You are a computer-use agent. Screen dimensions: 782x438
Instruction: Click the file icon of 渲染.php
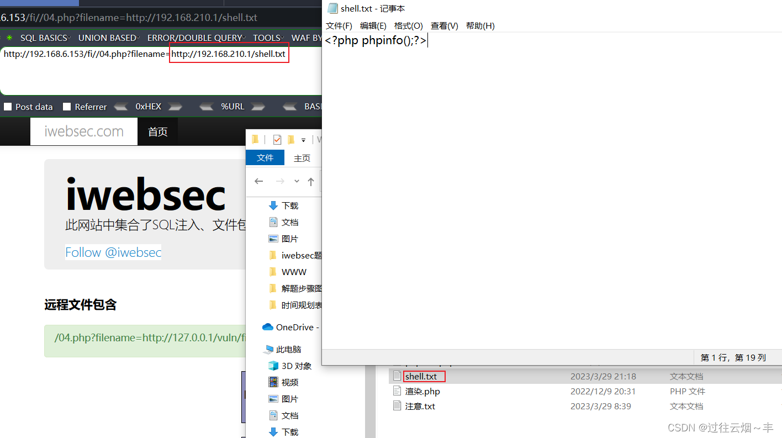coord(397,391)
